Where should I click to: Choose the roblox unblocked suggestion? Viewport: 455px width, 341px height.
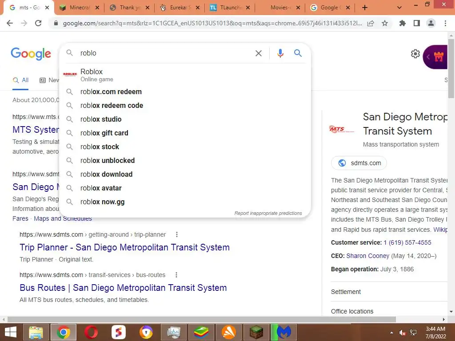[x=185, y=161]
